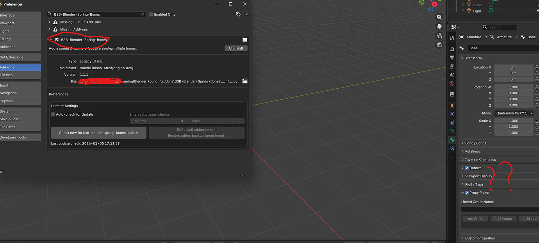Expand the Missing Built-in Add-ons section

pos(50,22)
